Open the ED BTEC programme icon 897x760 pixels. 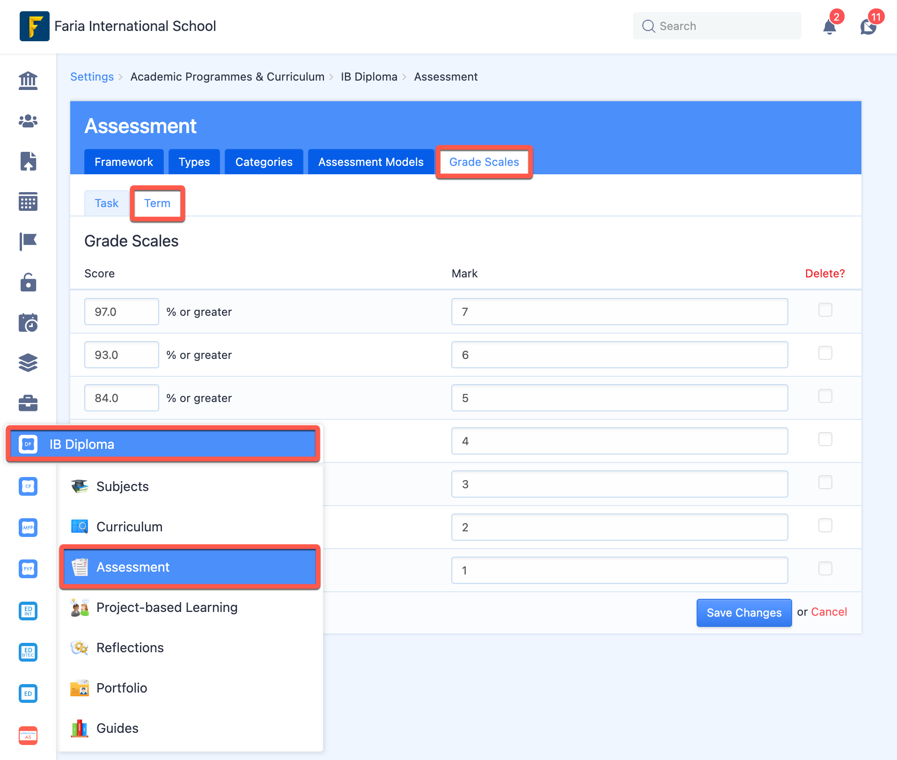pyautogui.click(x=28, y=652)
